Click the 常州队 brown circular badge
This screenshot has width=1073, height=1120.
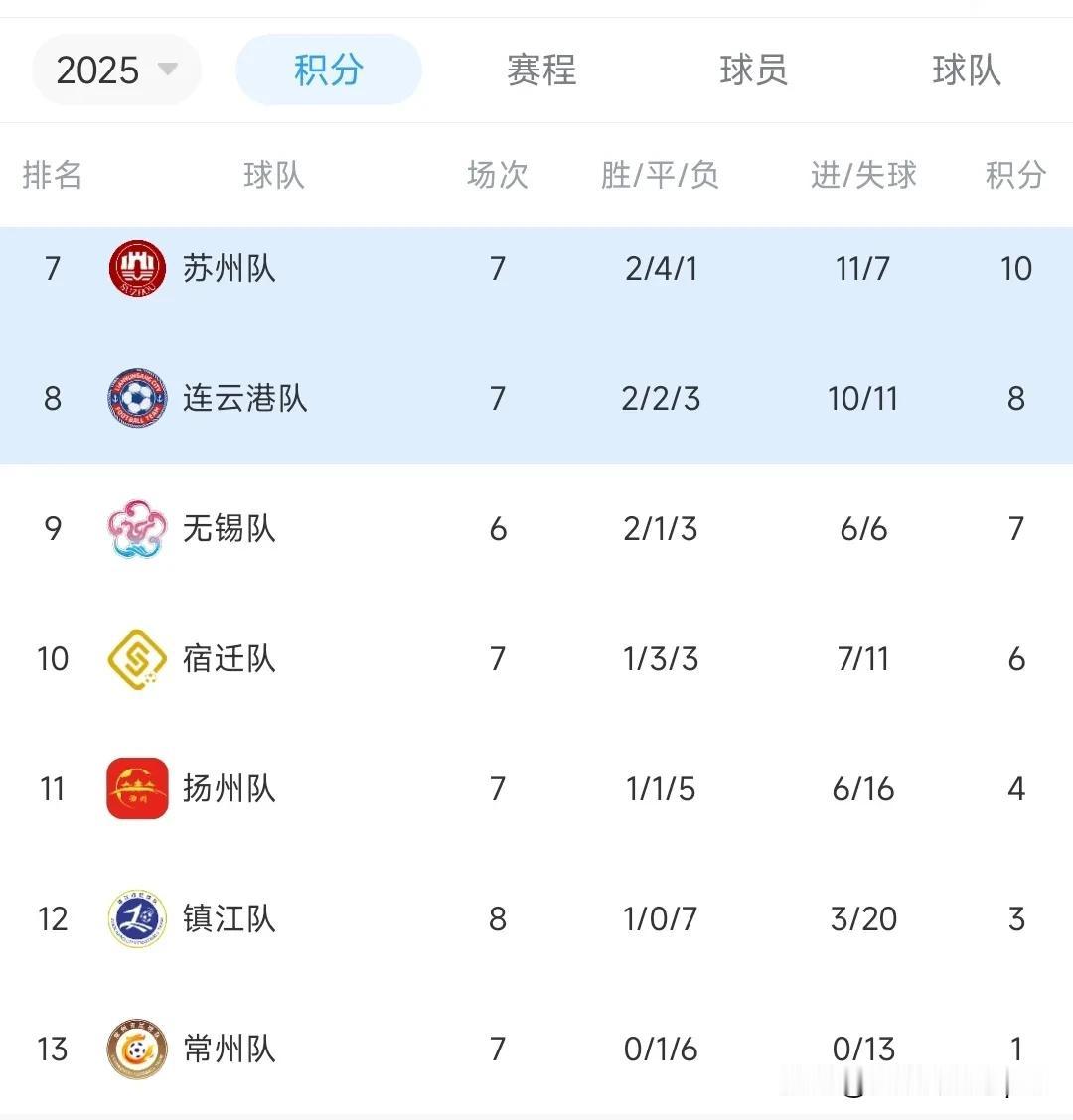(x=137, y=1049)
